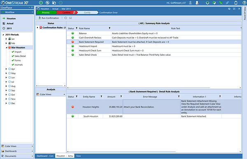Select Forms under Mar Houston
247x159 pixels.
(x=17, y=61)
